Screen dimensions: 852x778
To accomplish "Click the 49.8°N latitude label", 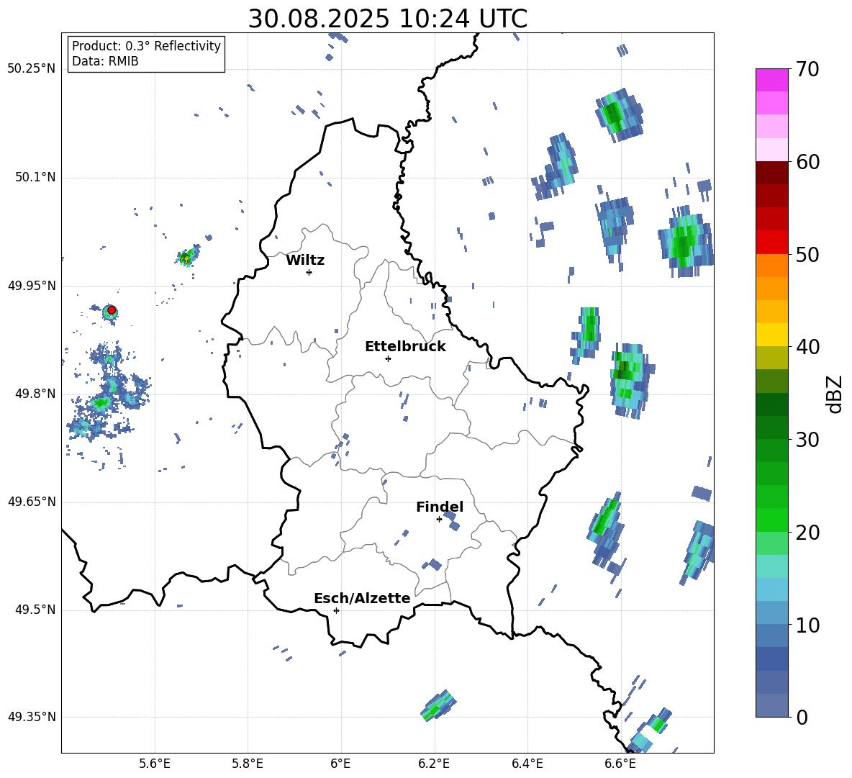I will coord(35,394).
